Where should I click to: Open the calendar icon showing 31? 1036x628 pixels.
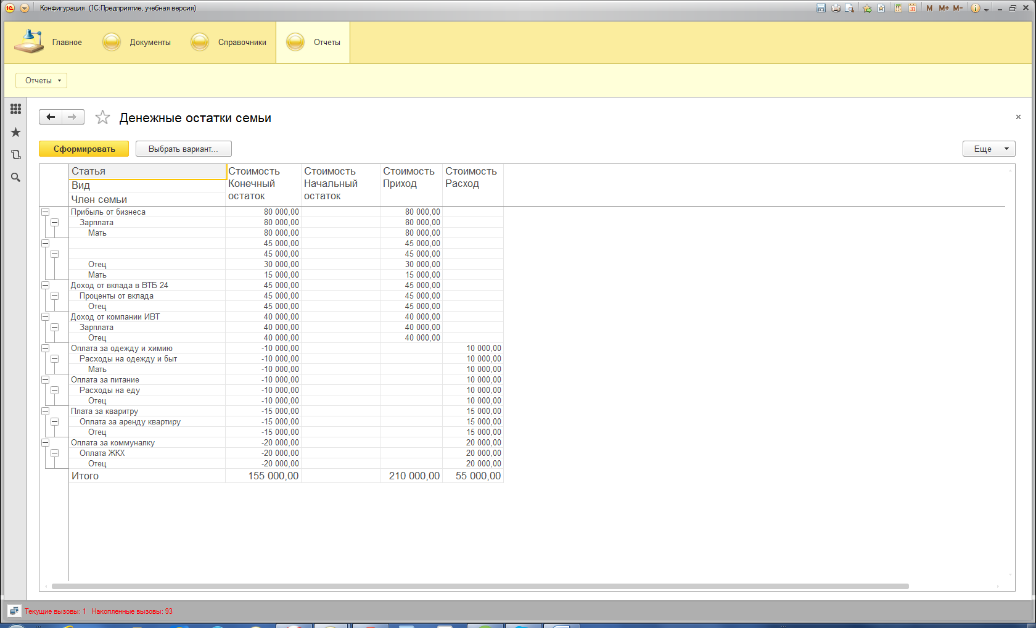(912, 8)
